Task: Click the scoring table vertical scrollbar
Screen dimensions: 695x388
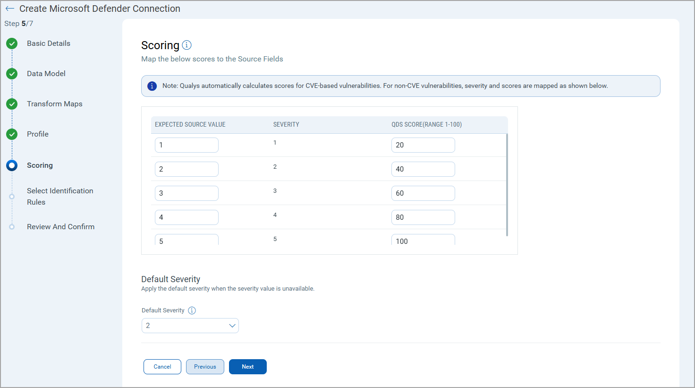Action: coord(507,184)
